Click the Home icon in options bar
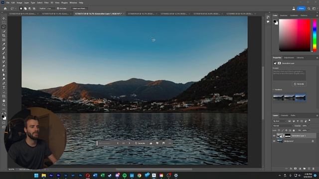Image resolution: width=319 pixels, height=179 pixels. click(x=5, y=8)
